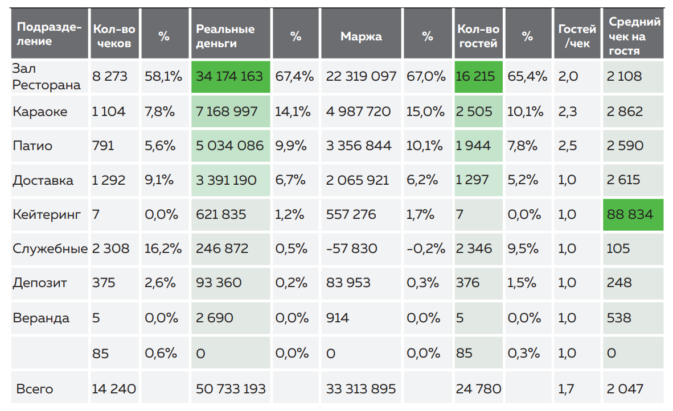The height and width of the screenshot is (411, 673).
Task: Select the "Маржа" column header
Action: click(x=361, y=36)
